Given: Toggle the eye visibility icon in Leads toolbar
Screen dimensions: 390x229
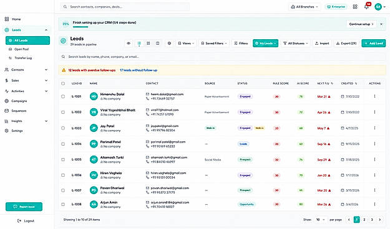Looking at the screenshot, I should (129, 44).
